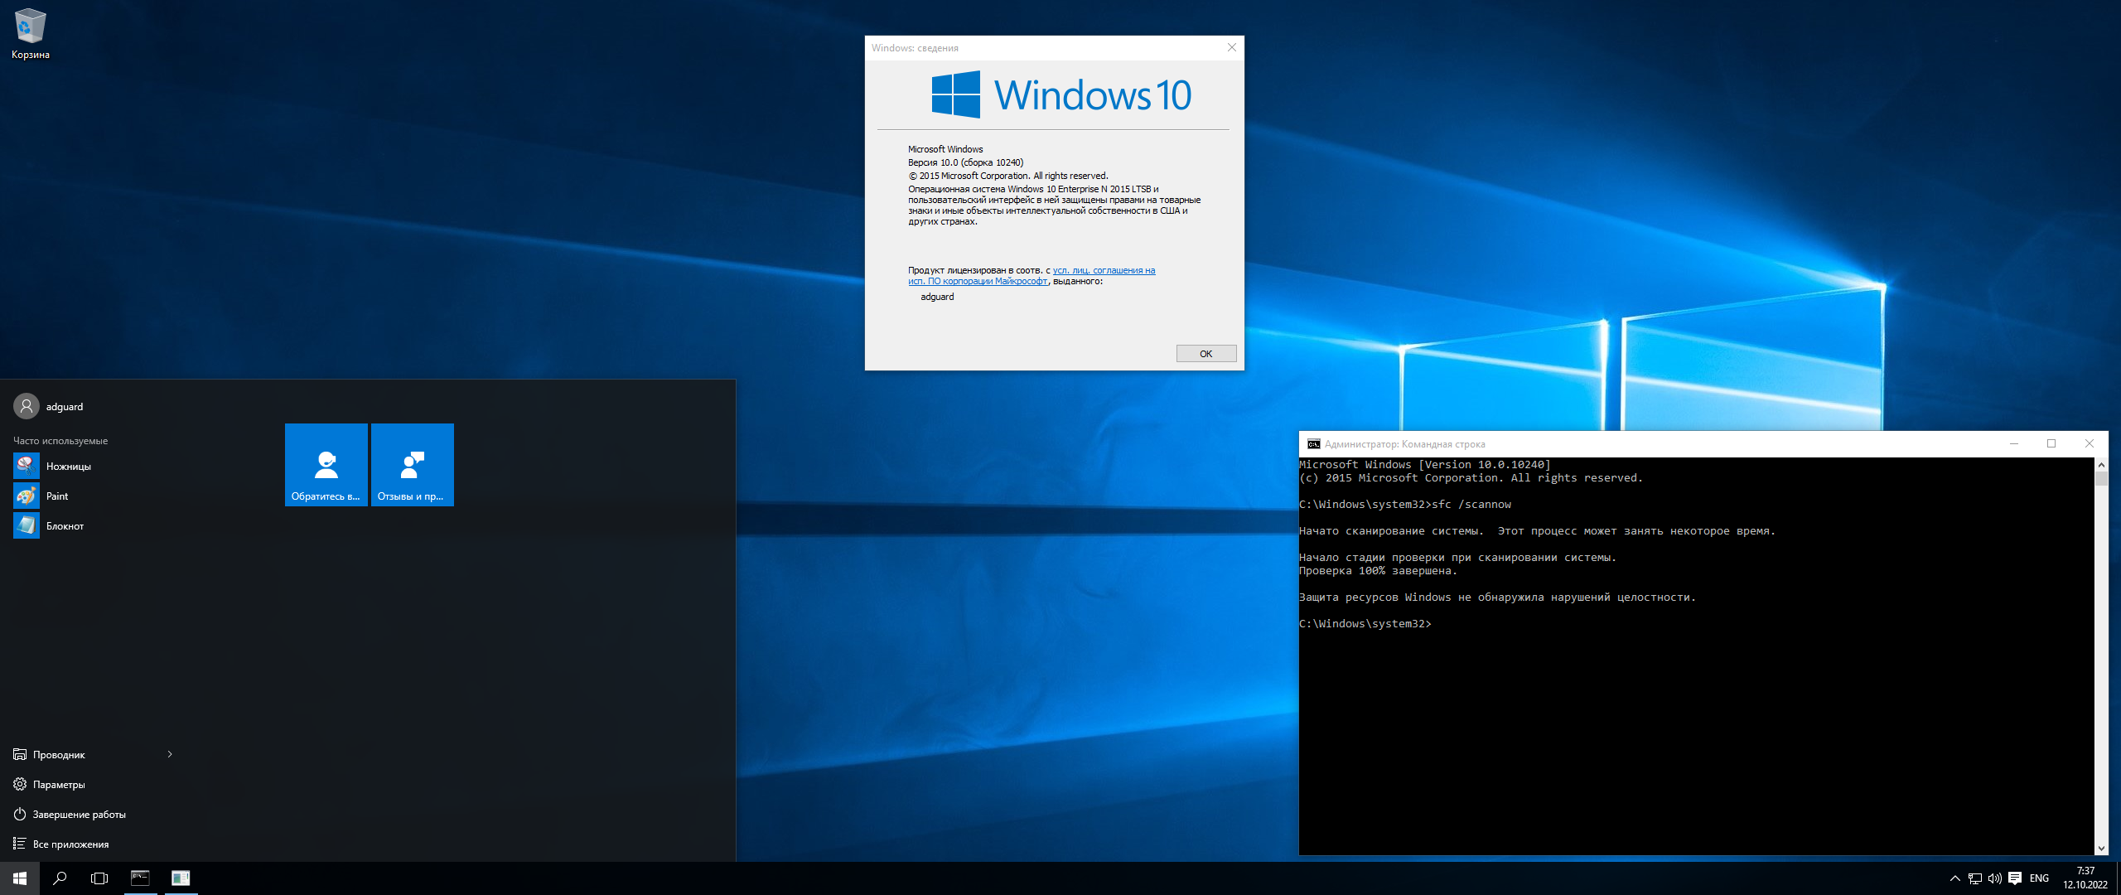2121x895 pixels.
Task: Click the adguard user avatar
Action: [x=27, y=406]
